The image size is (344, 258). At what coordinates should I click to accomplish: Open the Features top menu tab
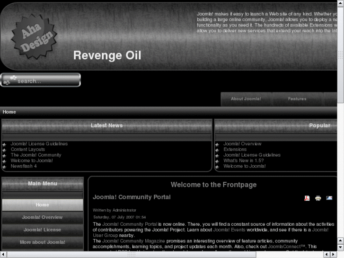pyautogui.click(x=297, y=99)
